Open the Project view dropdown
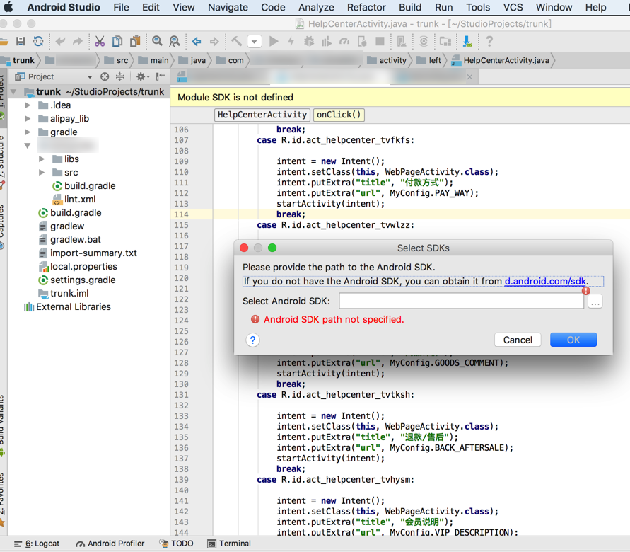 click(89, 76)
